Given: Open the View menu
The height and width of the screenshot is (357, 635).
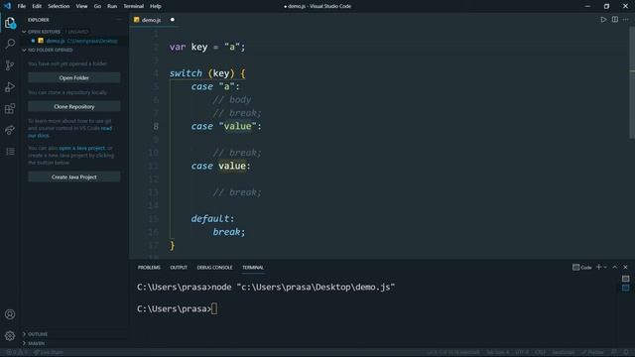Looking at the screenshot, I should coord(81,6).
